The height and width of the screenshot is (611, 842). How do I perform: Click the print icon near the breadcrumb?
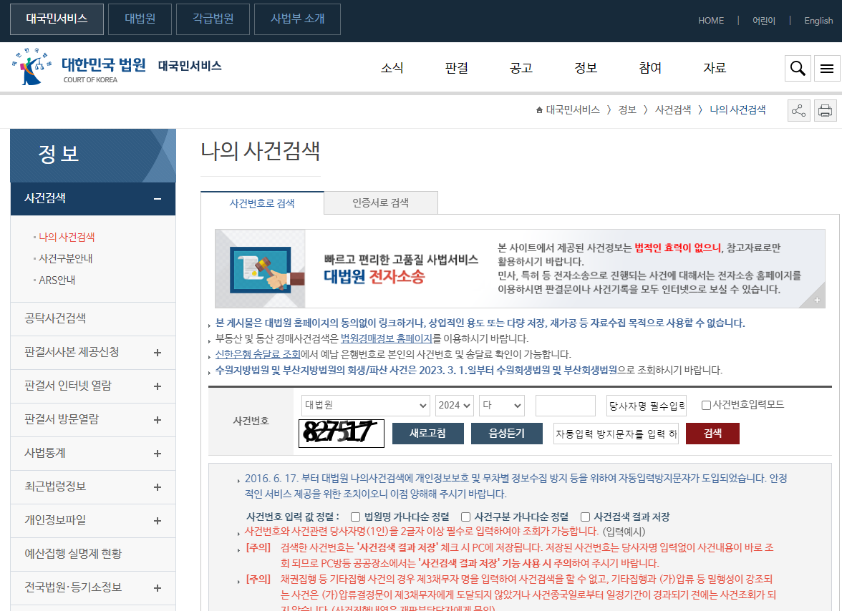(x=825, y=110)
